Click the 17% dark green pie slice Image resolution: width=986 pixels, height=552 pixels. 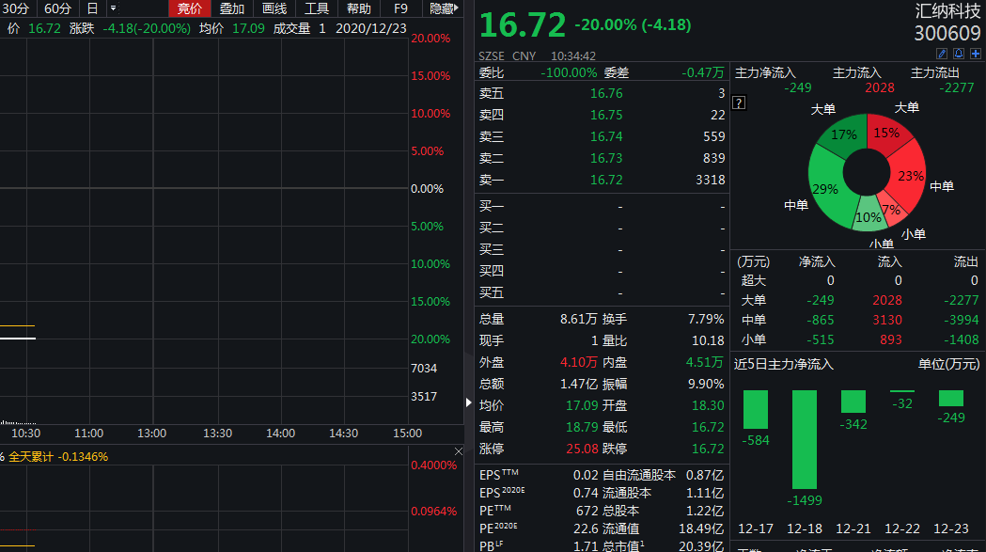click(843, 134)
